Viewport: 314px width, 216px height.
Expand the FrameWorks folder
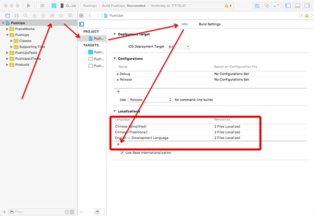[x=7, y=29]
